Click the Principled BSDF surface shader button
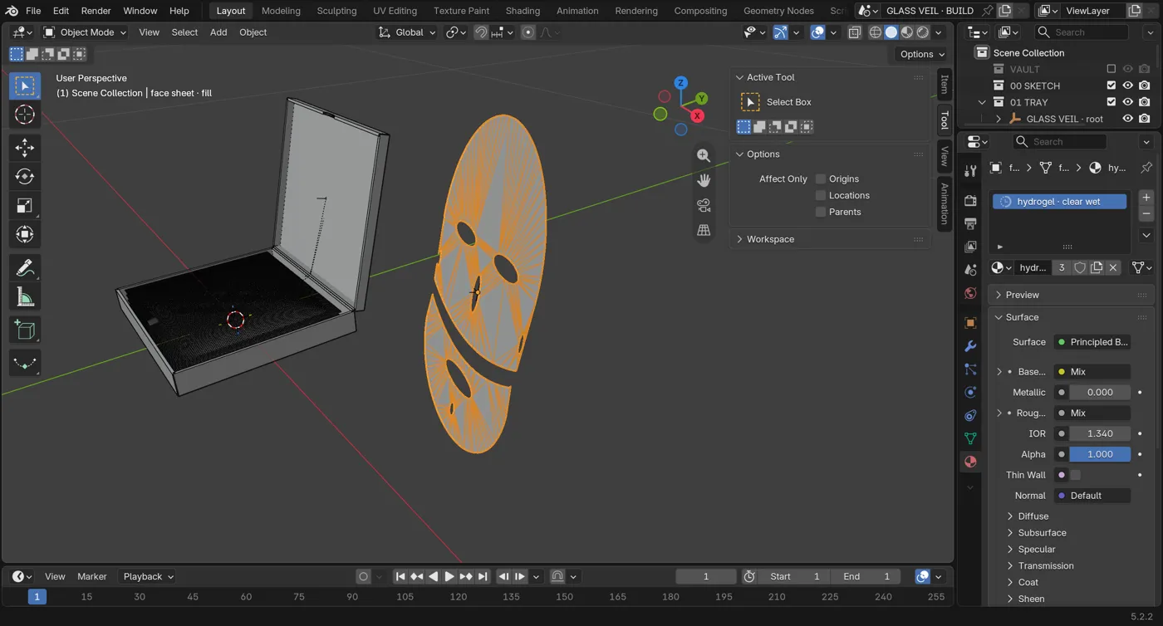1163x626 pixels. click(x=1092, y=342)
